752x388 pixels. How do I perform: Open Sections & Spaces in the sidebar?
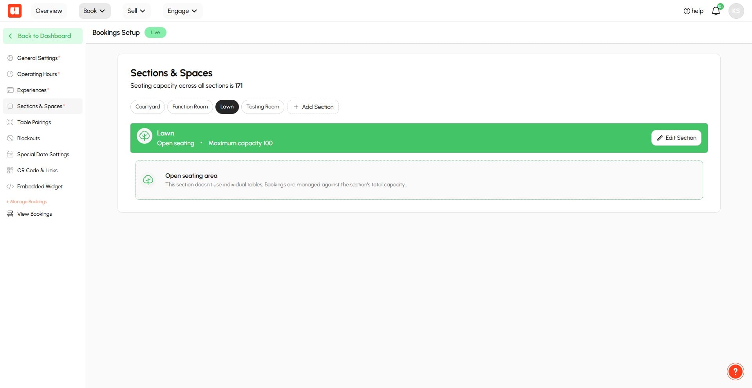click(43, 106)
